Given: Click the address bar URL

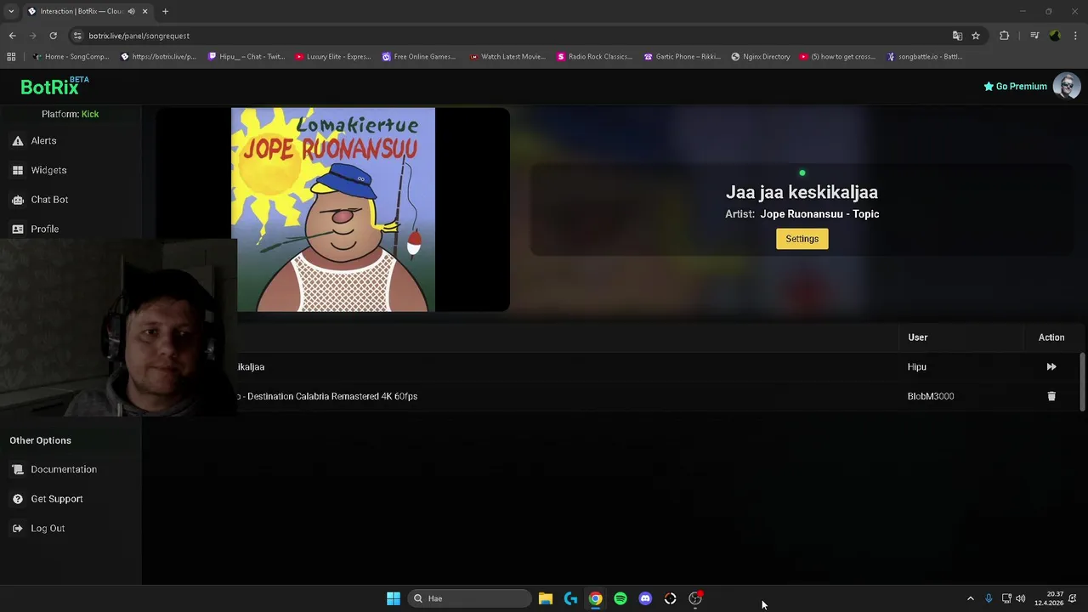Looking at the screenshot, I should coord(139,36).
